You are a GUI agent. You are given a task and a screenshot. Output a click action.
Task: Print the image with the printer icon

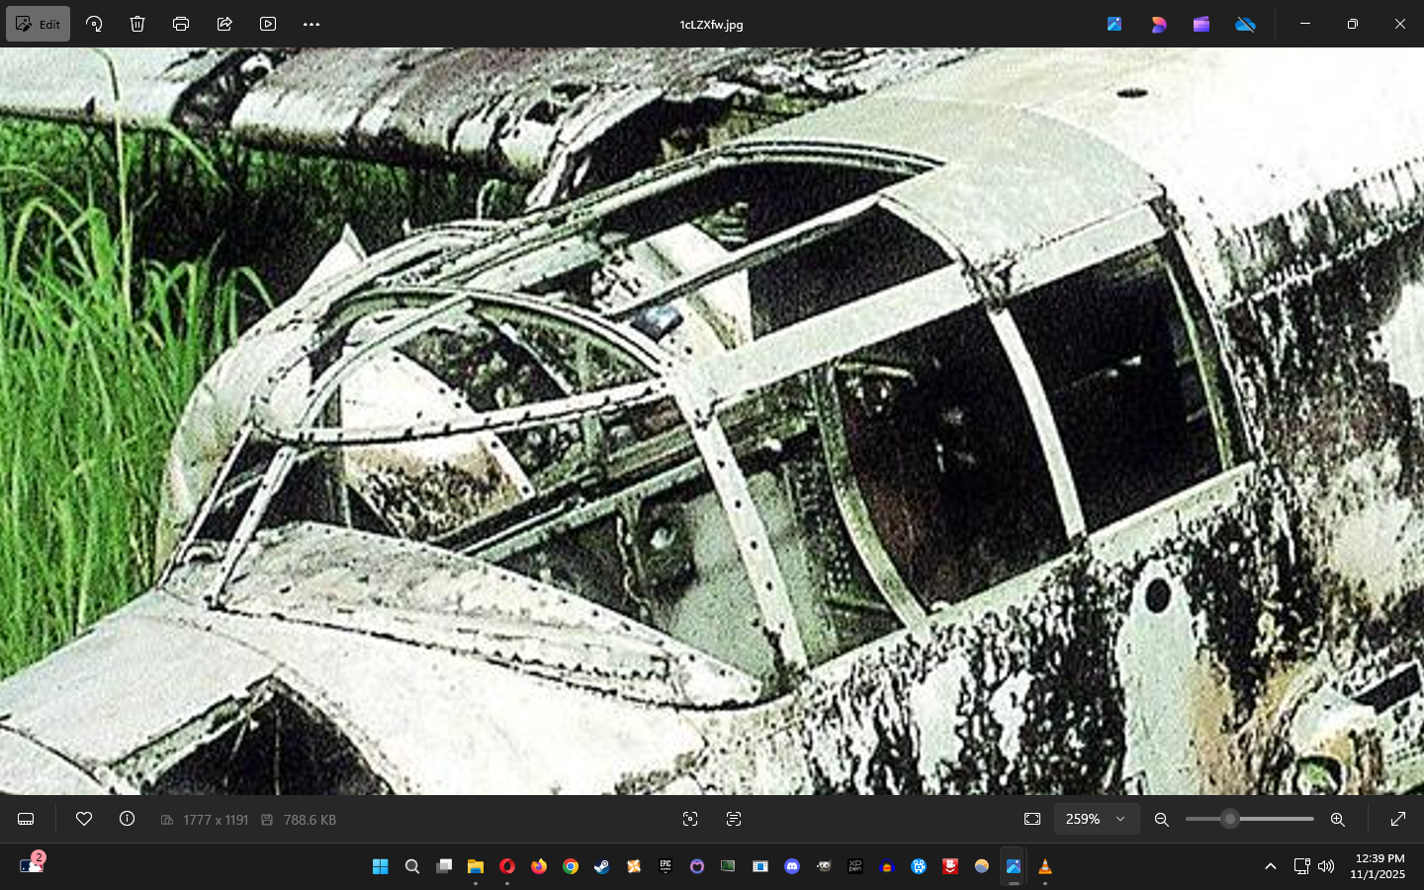(x=181, y=24)
